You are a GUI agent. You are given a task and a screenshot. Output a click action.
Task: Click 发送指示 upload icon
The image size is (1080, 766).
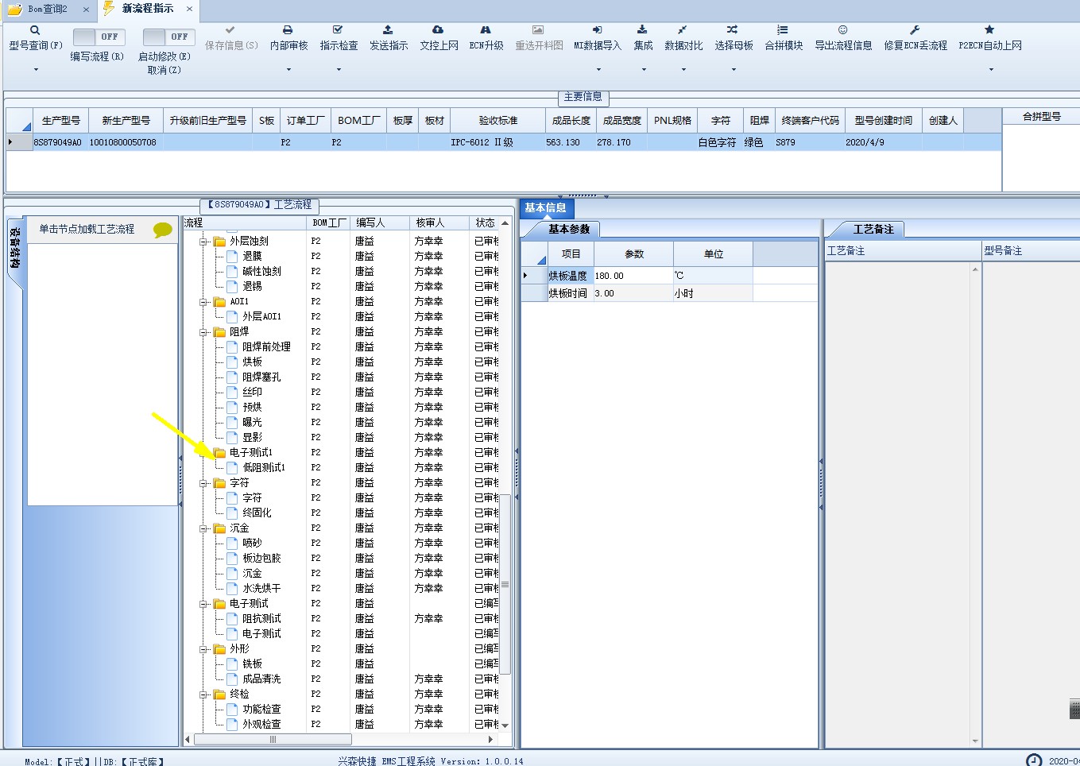388,30
